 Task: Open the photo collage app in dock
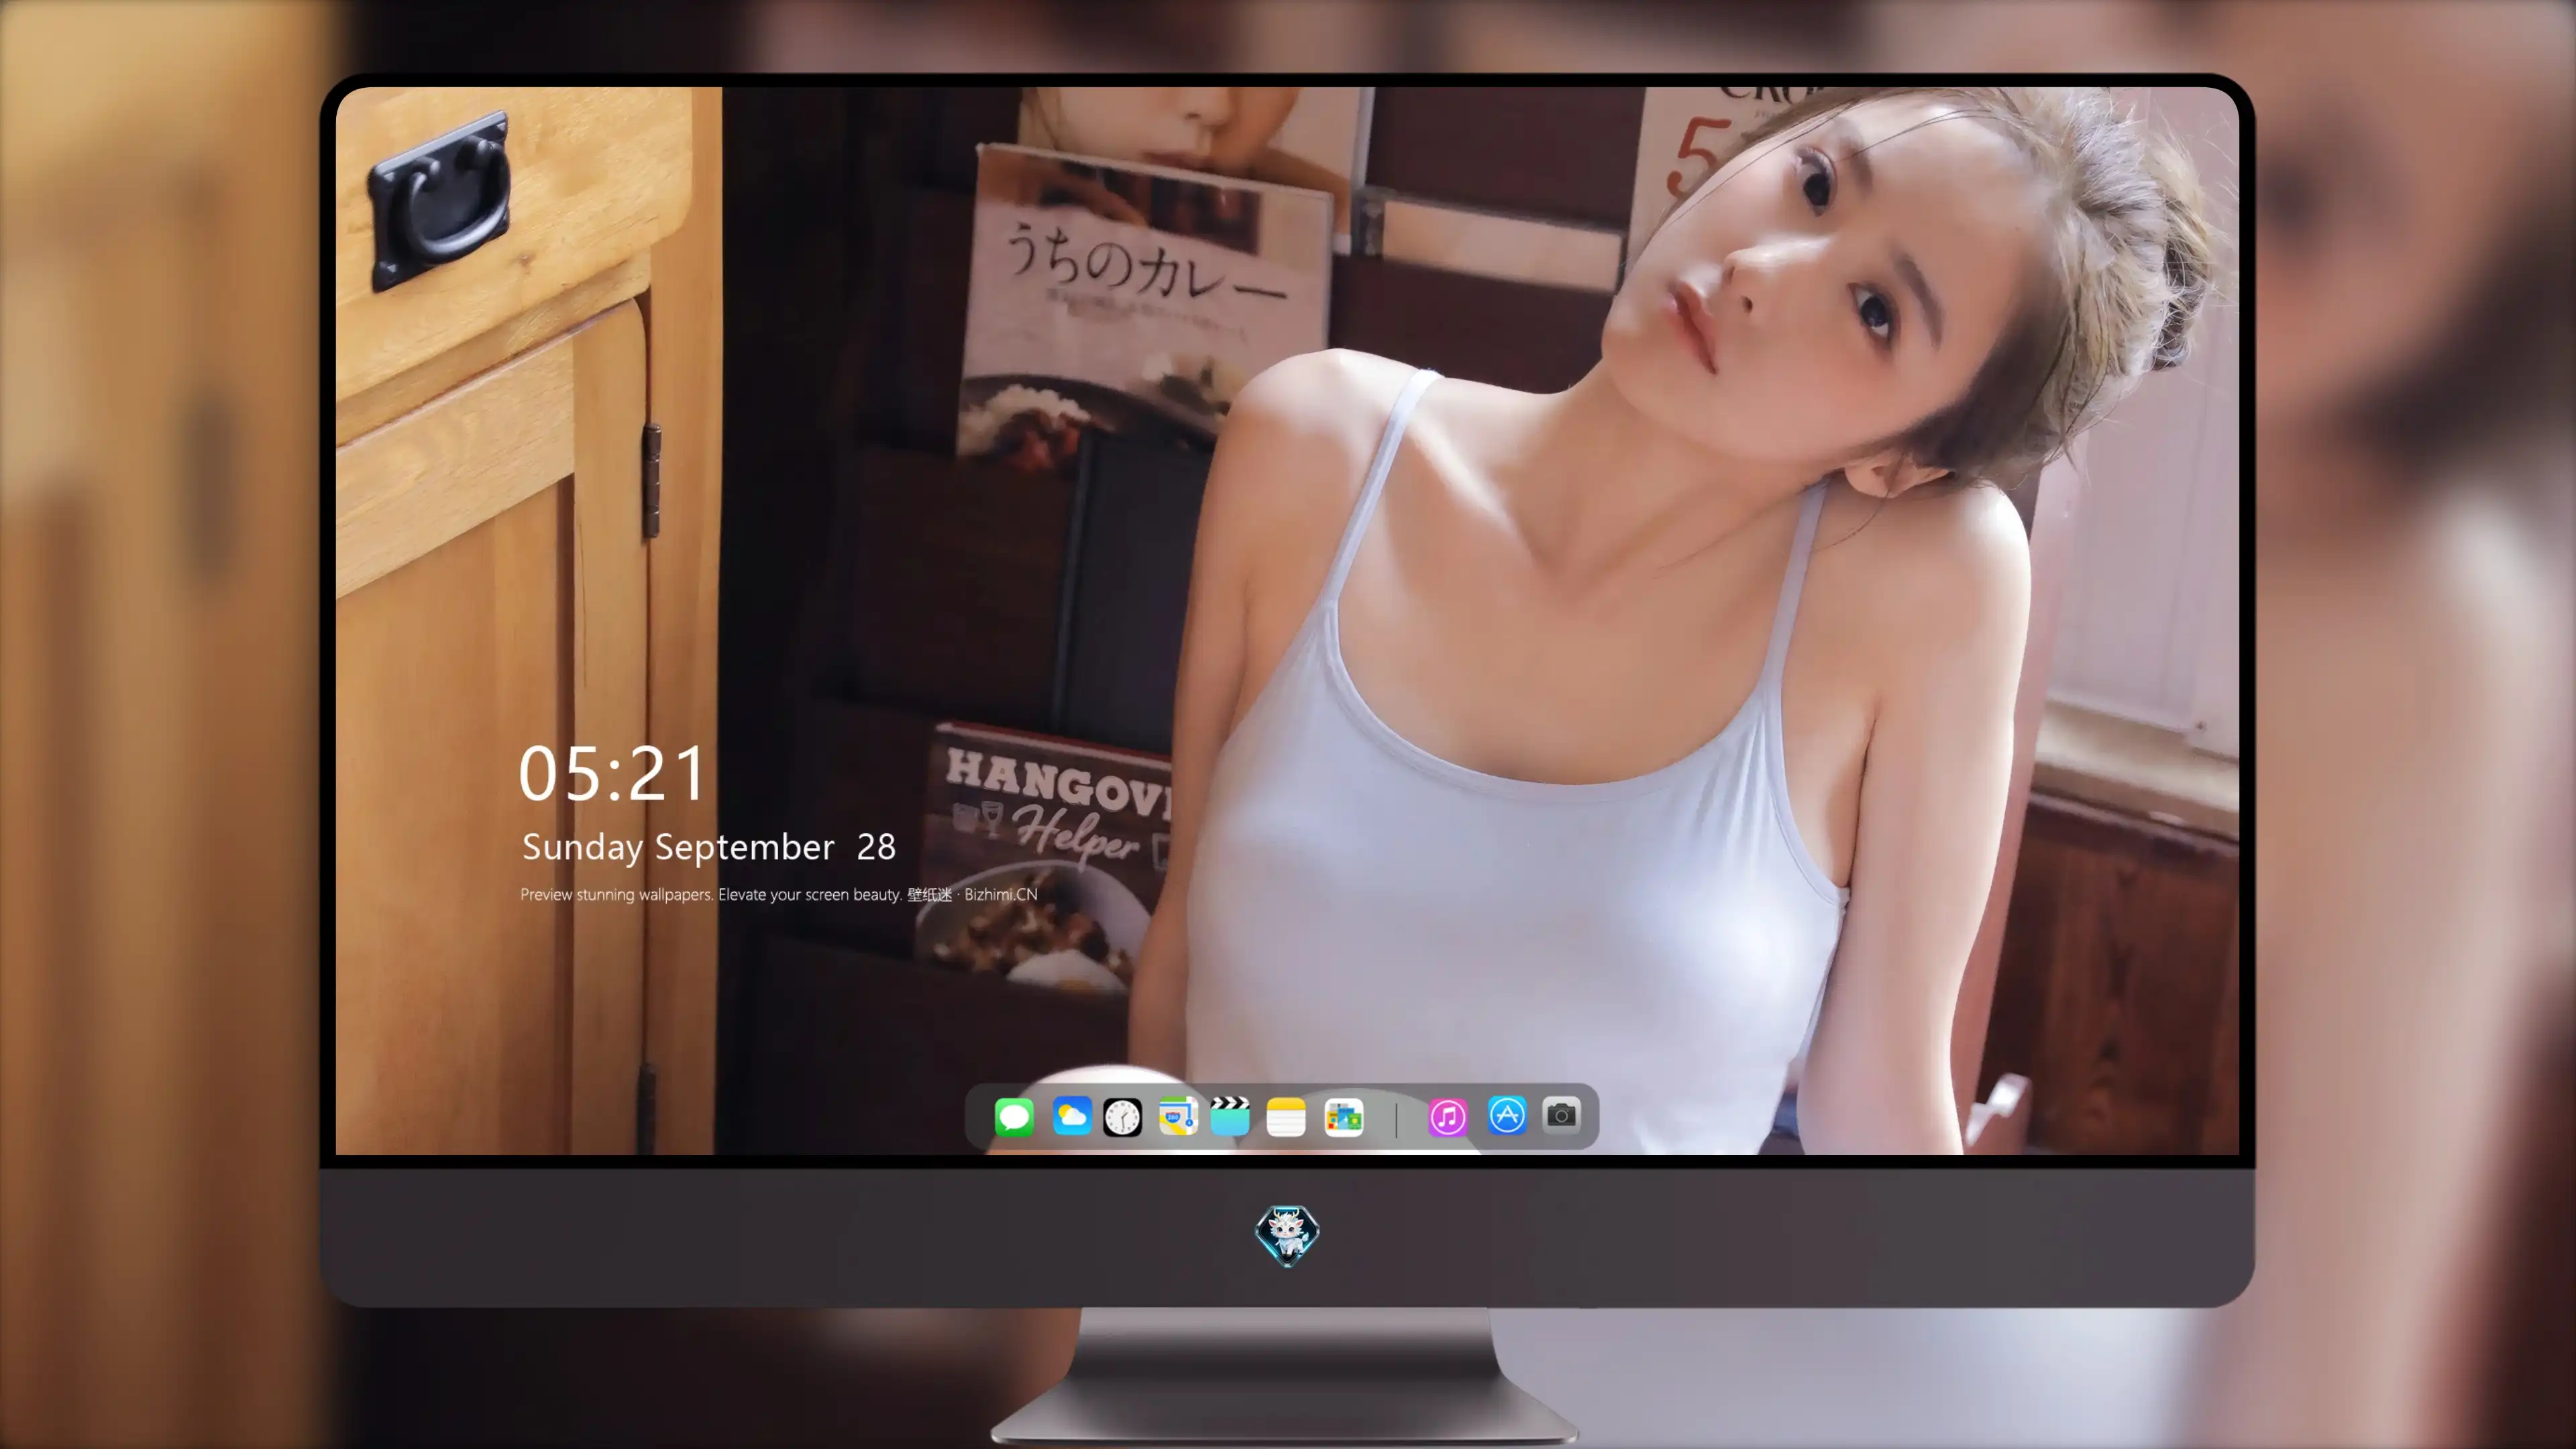point(1343,1117)
